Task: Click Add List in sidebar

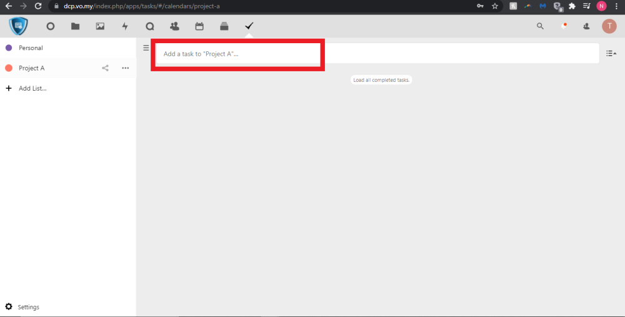Action: [x=32, y=88]
